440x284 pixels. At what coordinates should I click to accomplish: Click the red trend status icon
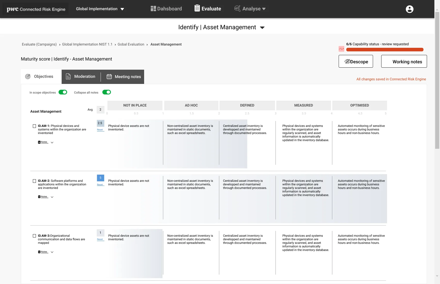341,49
